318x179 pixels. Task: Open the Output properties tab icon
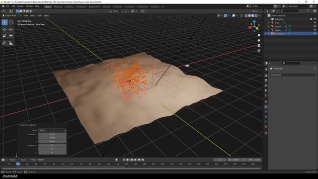coord(266,81)
